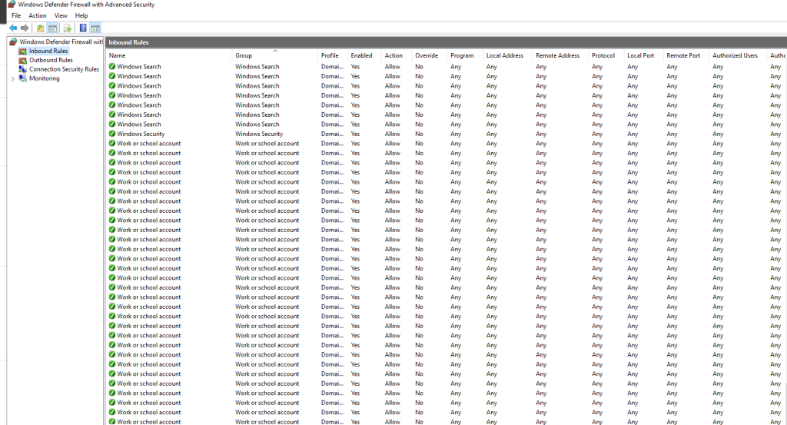Image resolution: width=787 pixels, height=425 pixels.
Task: Open the View menu
Action: [61, 15]
